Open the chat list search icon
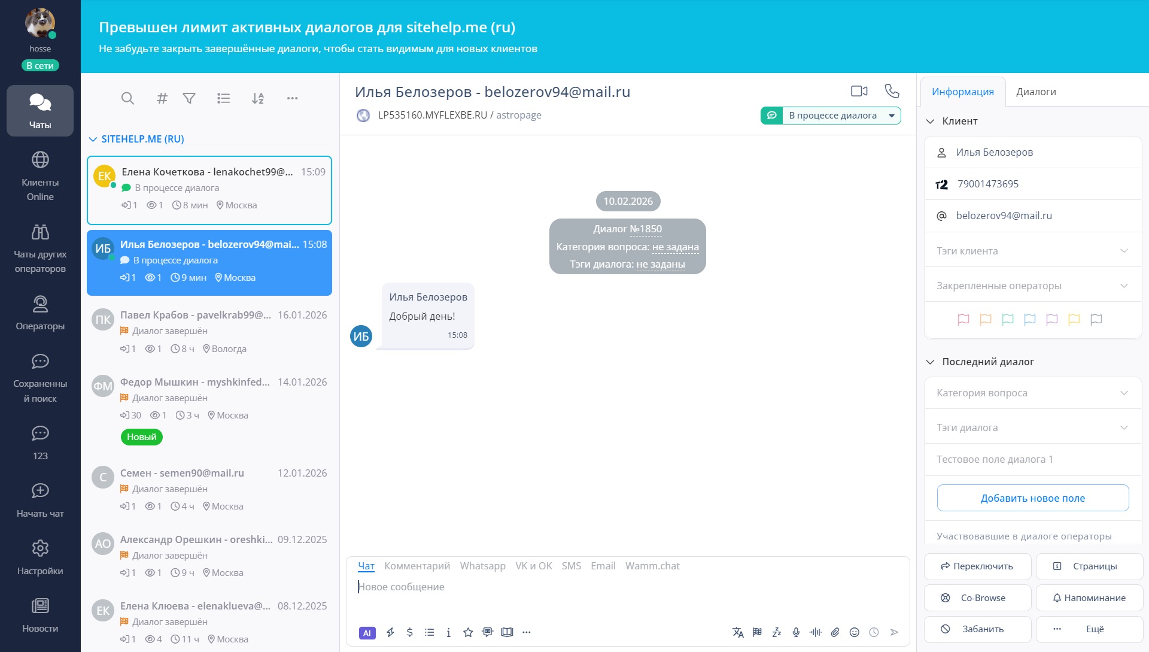 [x=127, y=98]
